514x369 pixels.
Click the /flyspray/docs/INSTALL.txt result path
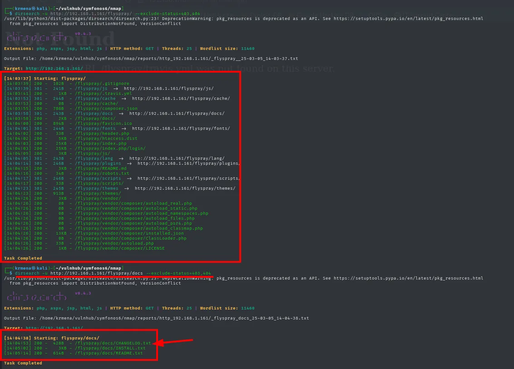[x=110, y=348]
